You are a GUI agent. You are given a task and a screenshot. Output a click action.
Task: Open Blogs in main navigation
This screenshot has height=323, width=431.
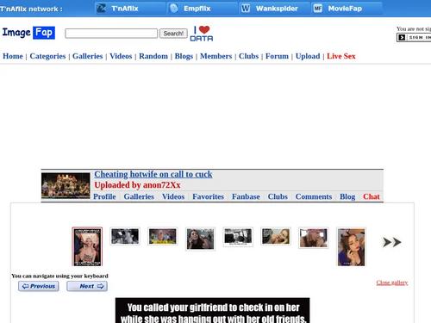[184, 56]
